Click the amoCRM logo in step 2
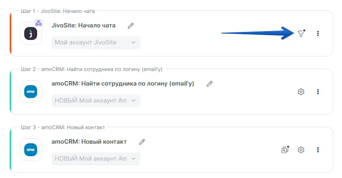 click(x=31, y=92)
